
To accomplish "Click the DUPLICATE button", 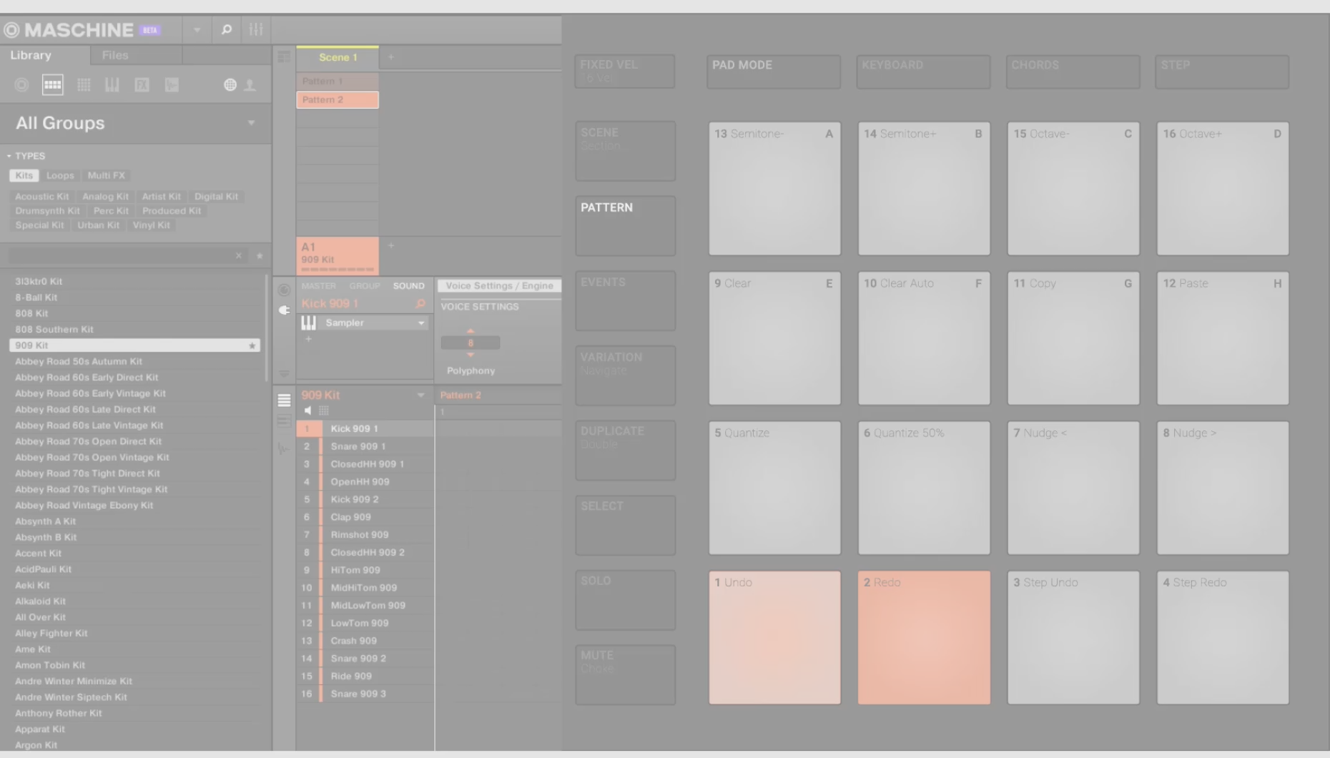I will [626, 451].
